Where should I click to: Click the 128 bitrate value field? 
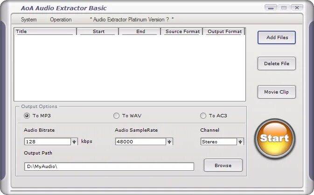point(48,141)
